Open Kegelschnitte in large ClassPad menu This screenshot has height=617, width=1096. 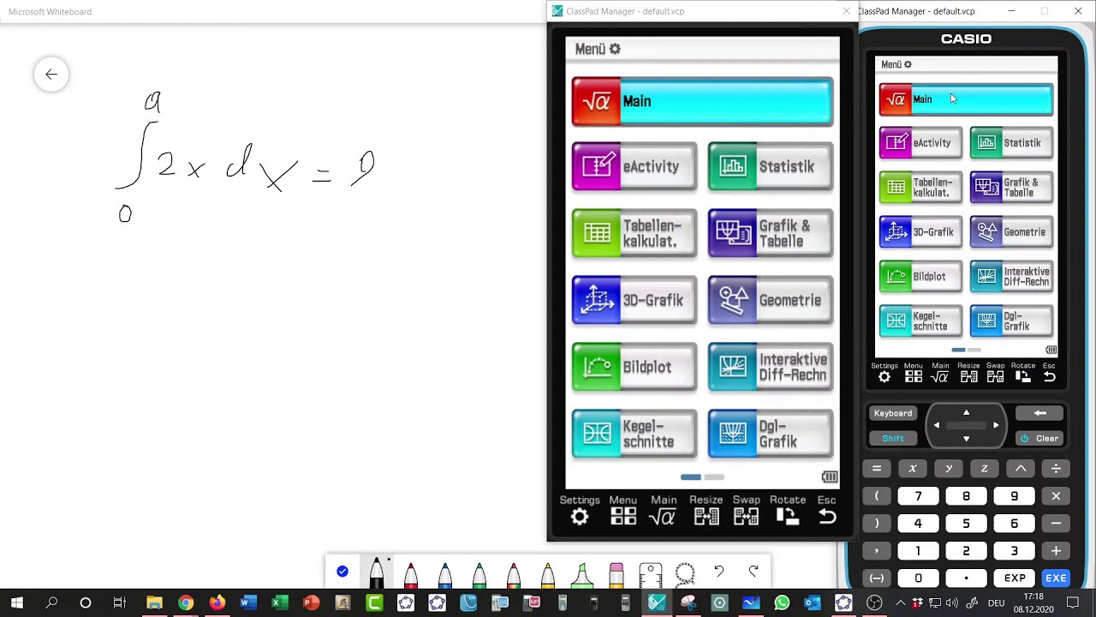pos(634,434)
